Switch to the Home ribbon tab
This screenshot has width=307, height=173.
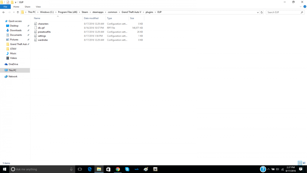16,7
